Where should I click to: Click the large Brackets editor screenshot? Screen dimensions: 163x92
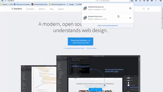98,74
